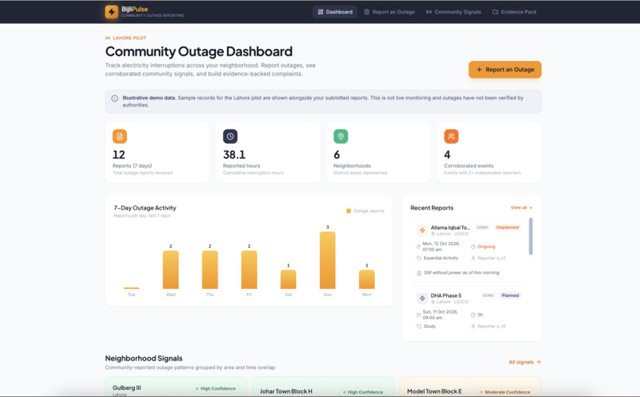Screen dimensions: 640x397
Task: Click the Ongoing status clock icon
Action: 473,247
